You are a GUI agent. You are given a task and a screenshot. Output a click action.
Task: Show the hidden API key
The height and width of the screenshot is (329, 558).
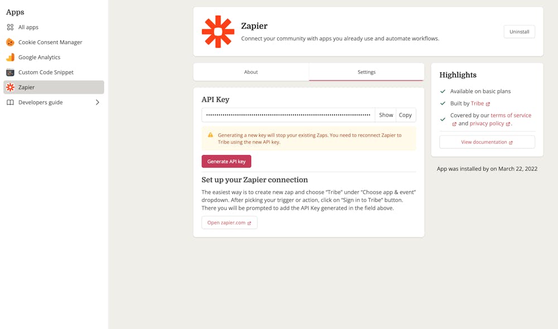(386, 115)
